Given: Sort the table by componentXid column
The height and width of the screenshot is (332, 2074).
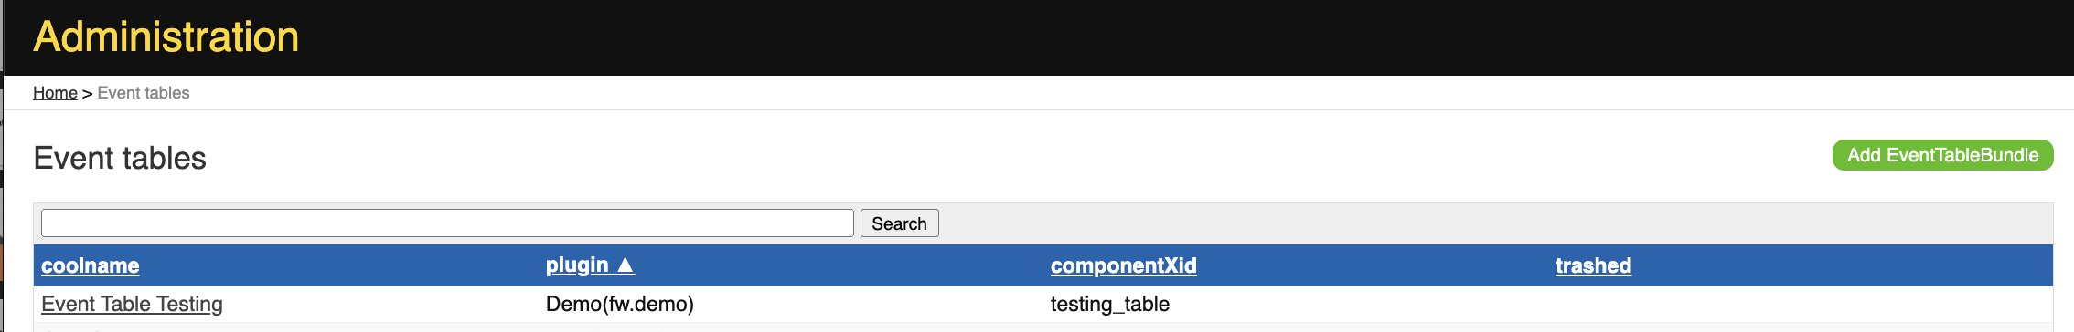Looking at the screenshot, I should [x=1123, y=265].
